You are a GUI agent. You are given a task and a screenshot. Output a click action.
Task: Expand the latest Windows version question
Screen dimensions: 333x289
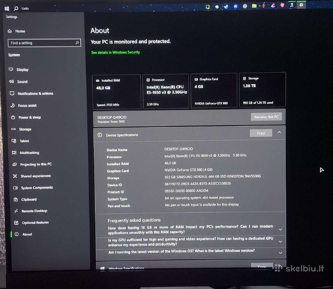pos(280,253)
